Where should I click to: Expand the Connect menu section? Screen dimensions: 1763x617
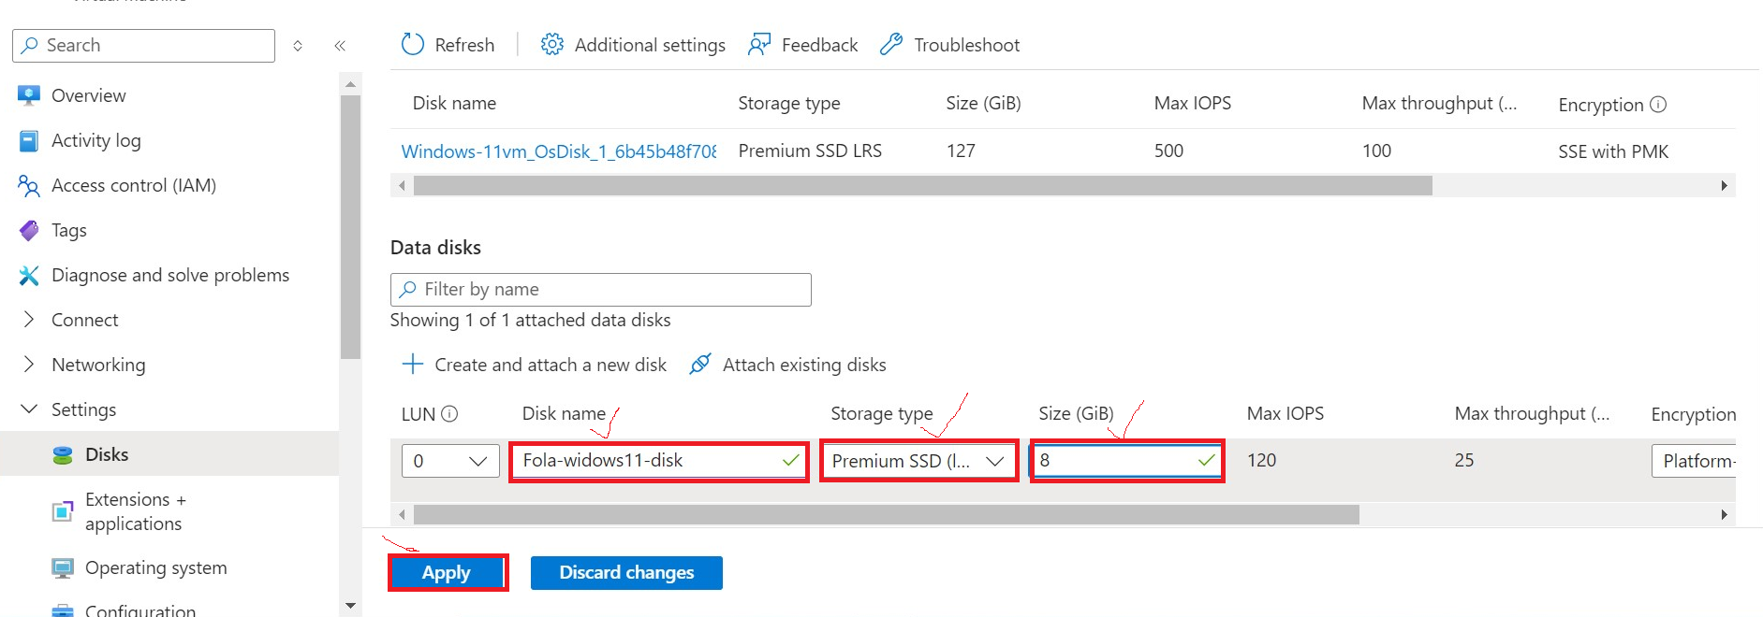29,320
